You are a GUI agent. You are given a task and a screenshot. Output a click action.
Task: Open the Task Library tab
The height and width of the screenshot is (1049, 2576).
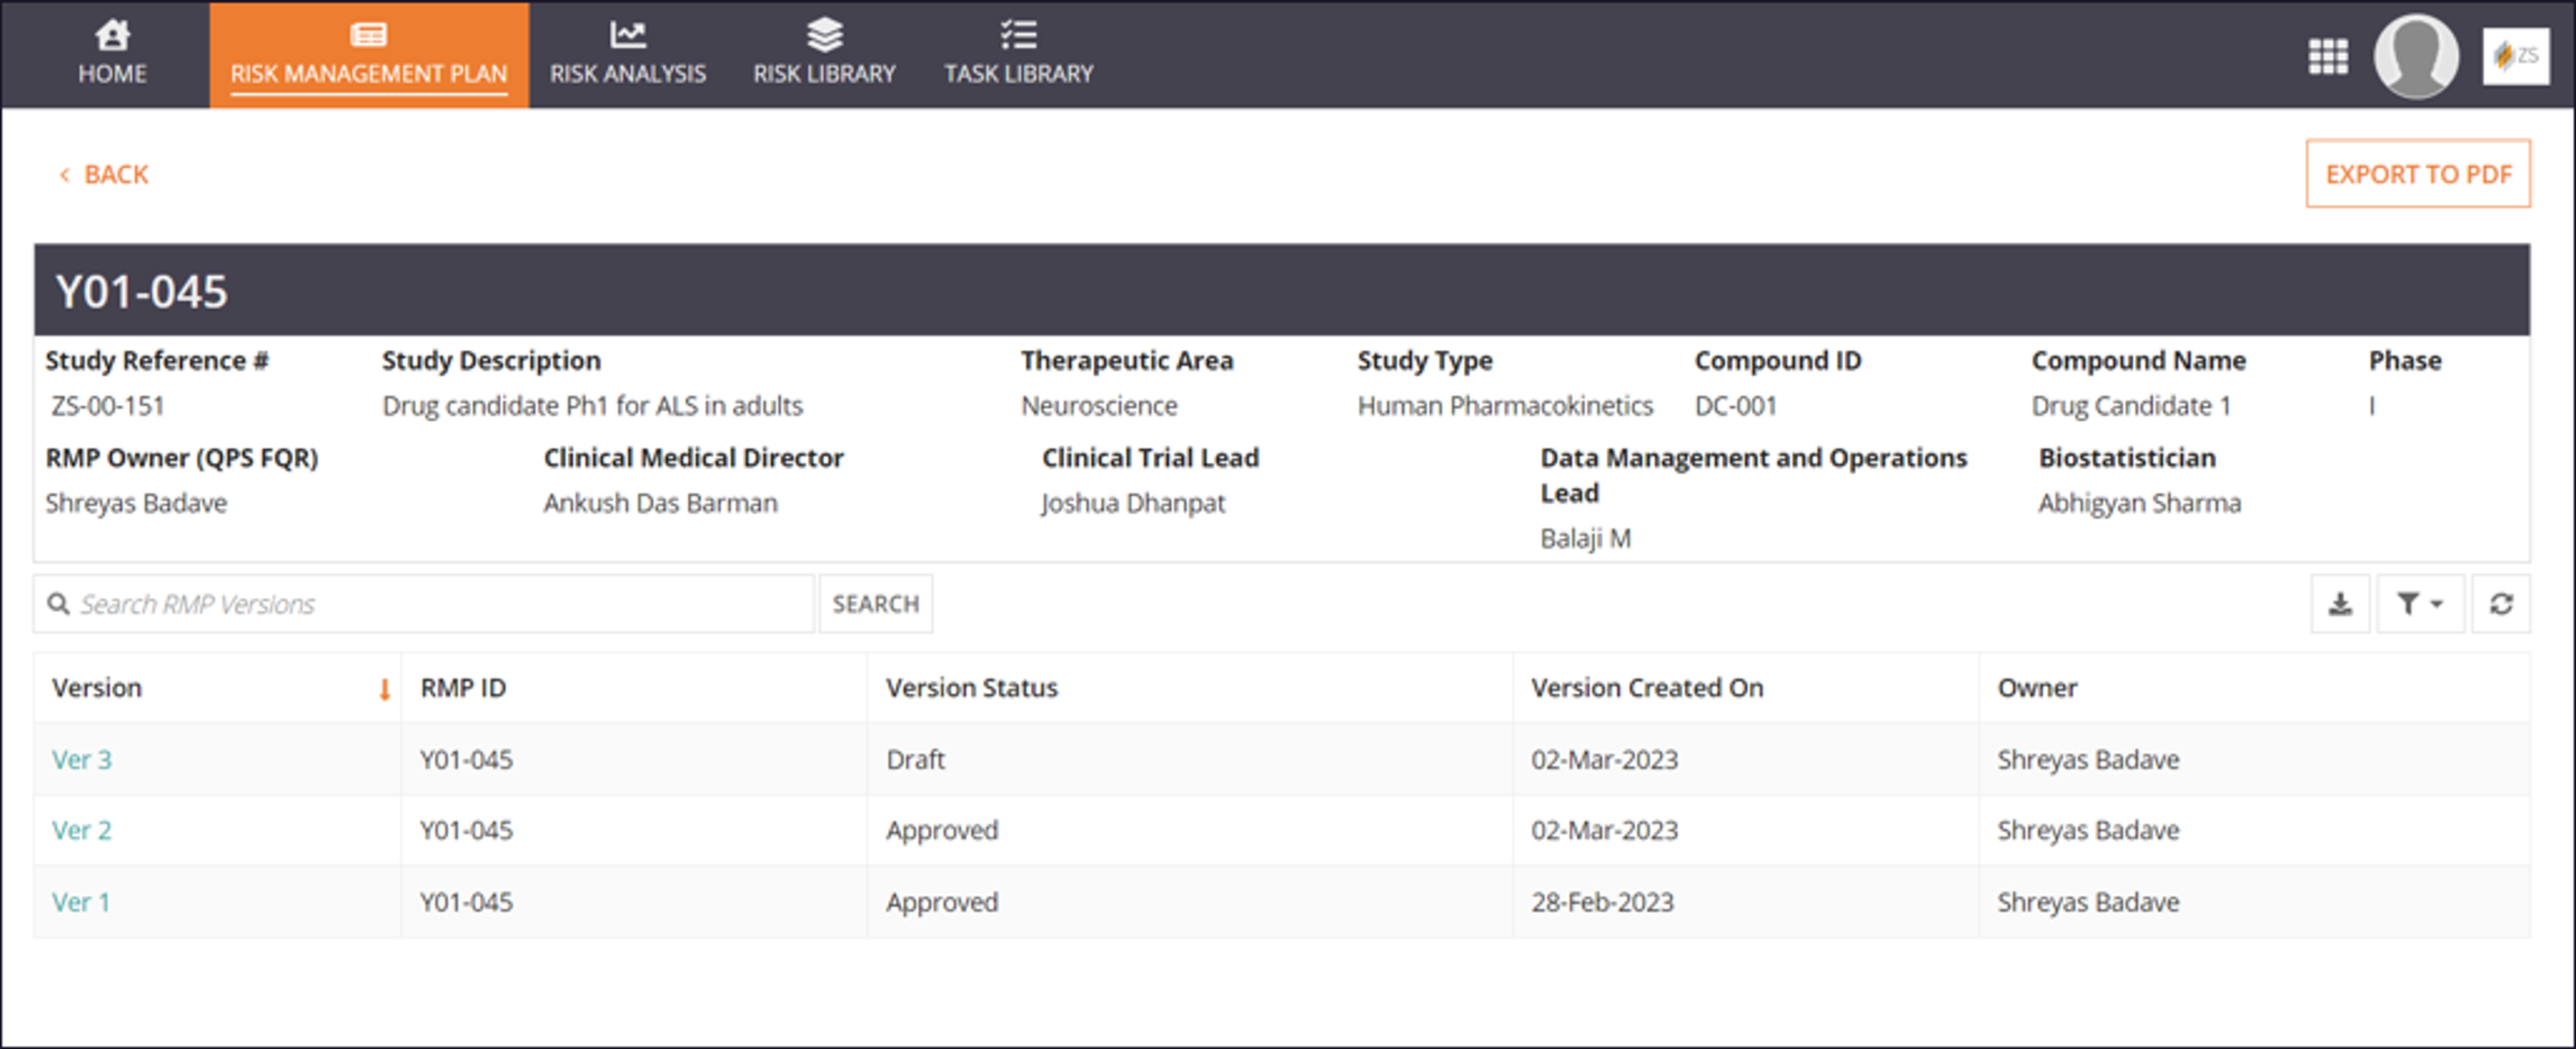coord(1019,54)
